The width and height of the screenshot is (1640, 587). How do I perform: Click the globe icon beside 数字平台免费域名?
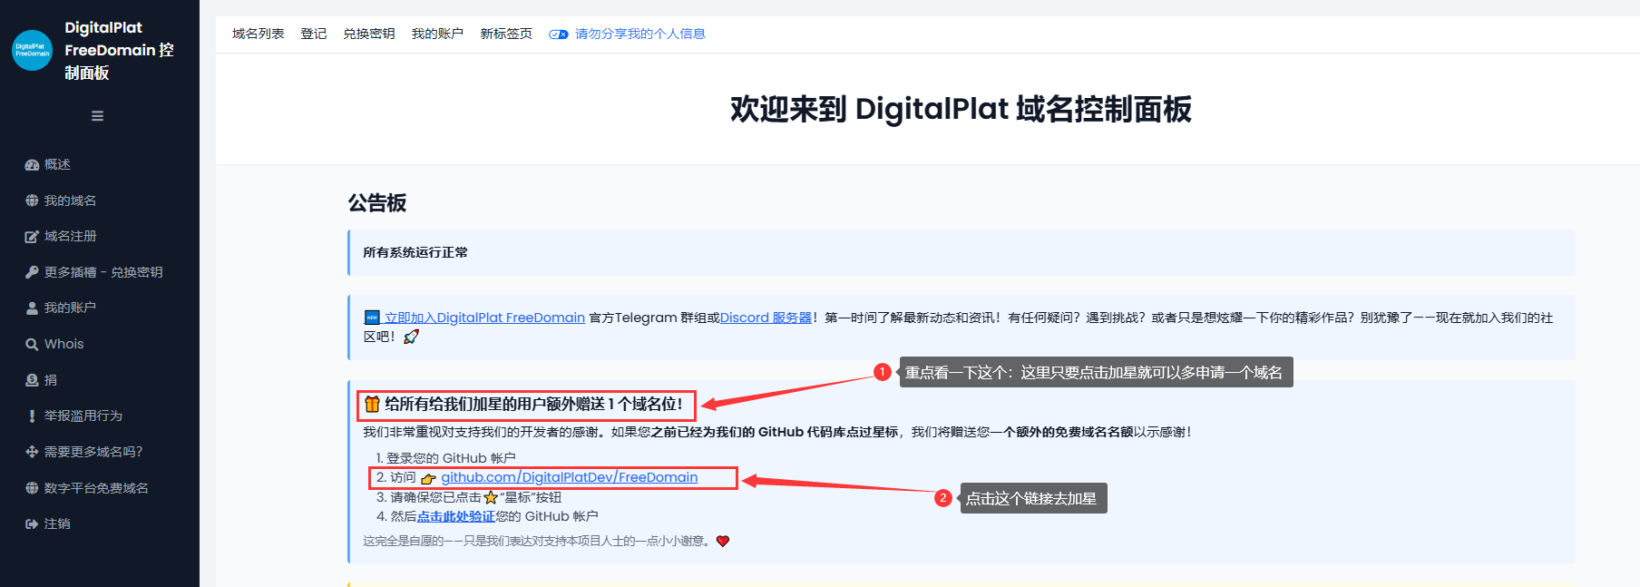(x=32, y=488)
